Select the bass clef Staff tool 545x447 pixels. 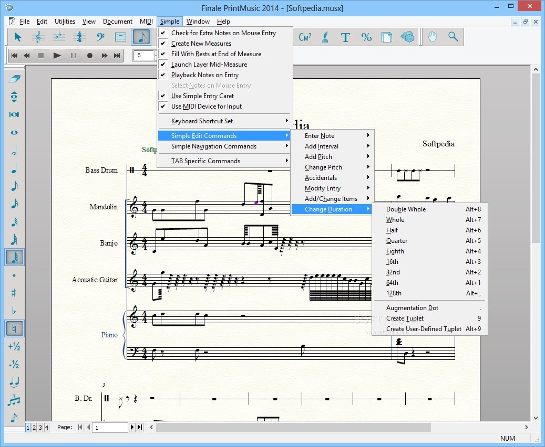point(100,37)
